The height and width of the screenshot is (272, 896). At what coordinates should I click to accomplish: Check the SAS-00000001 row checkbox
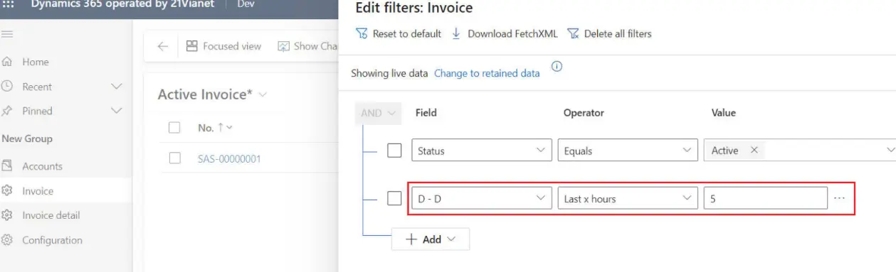pyautogui.click(x=174, y=158)
